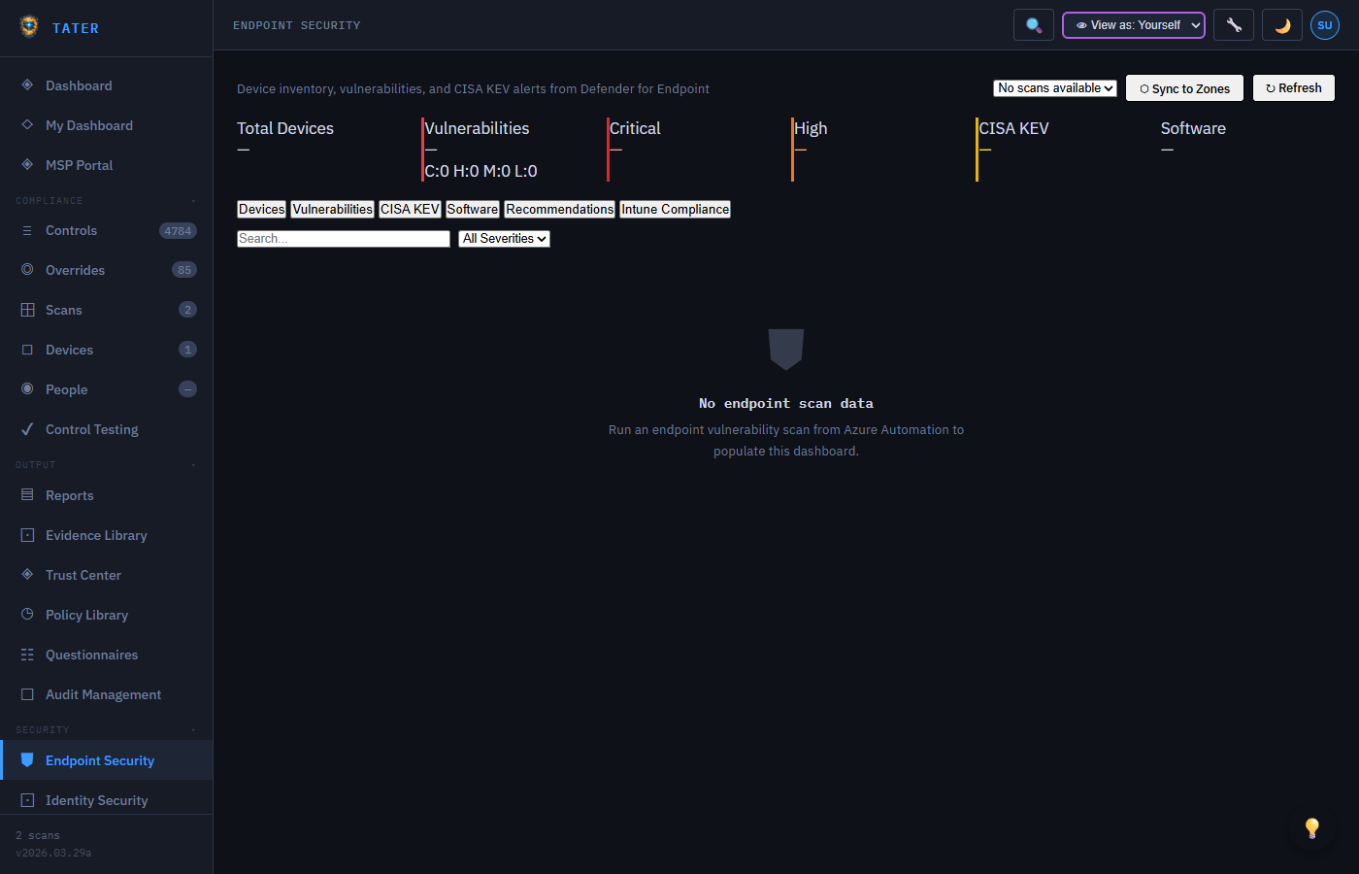Click the Search input field
This screenshot has width=1359, height=874.
[344, 239]
